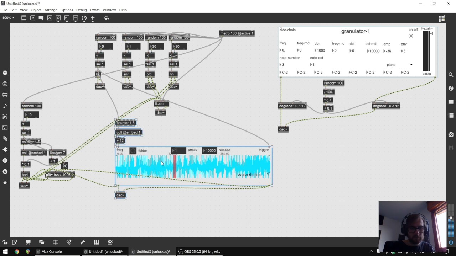Open the Debug menu
The image size is (456, 256).
pos(82,10)
